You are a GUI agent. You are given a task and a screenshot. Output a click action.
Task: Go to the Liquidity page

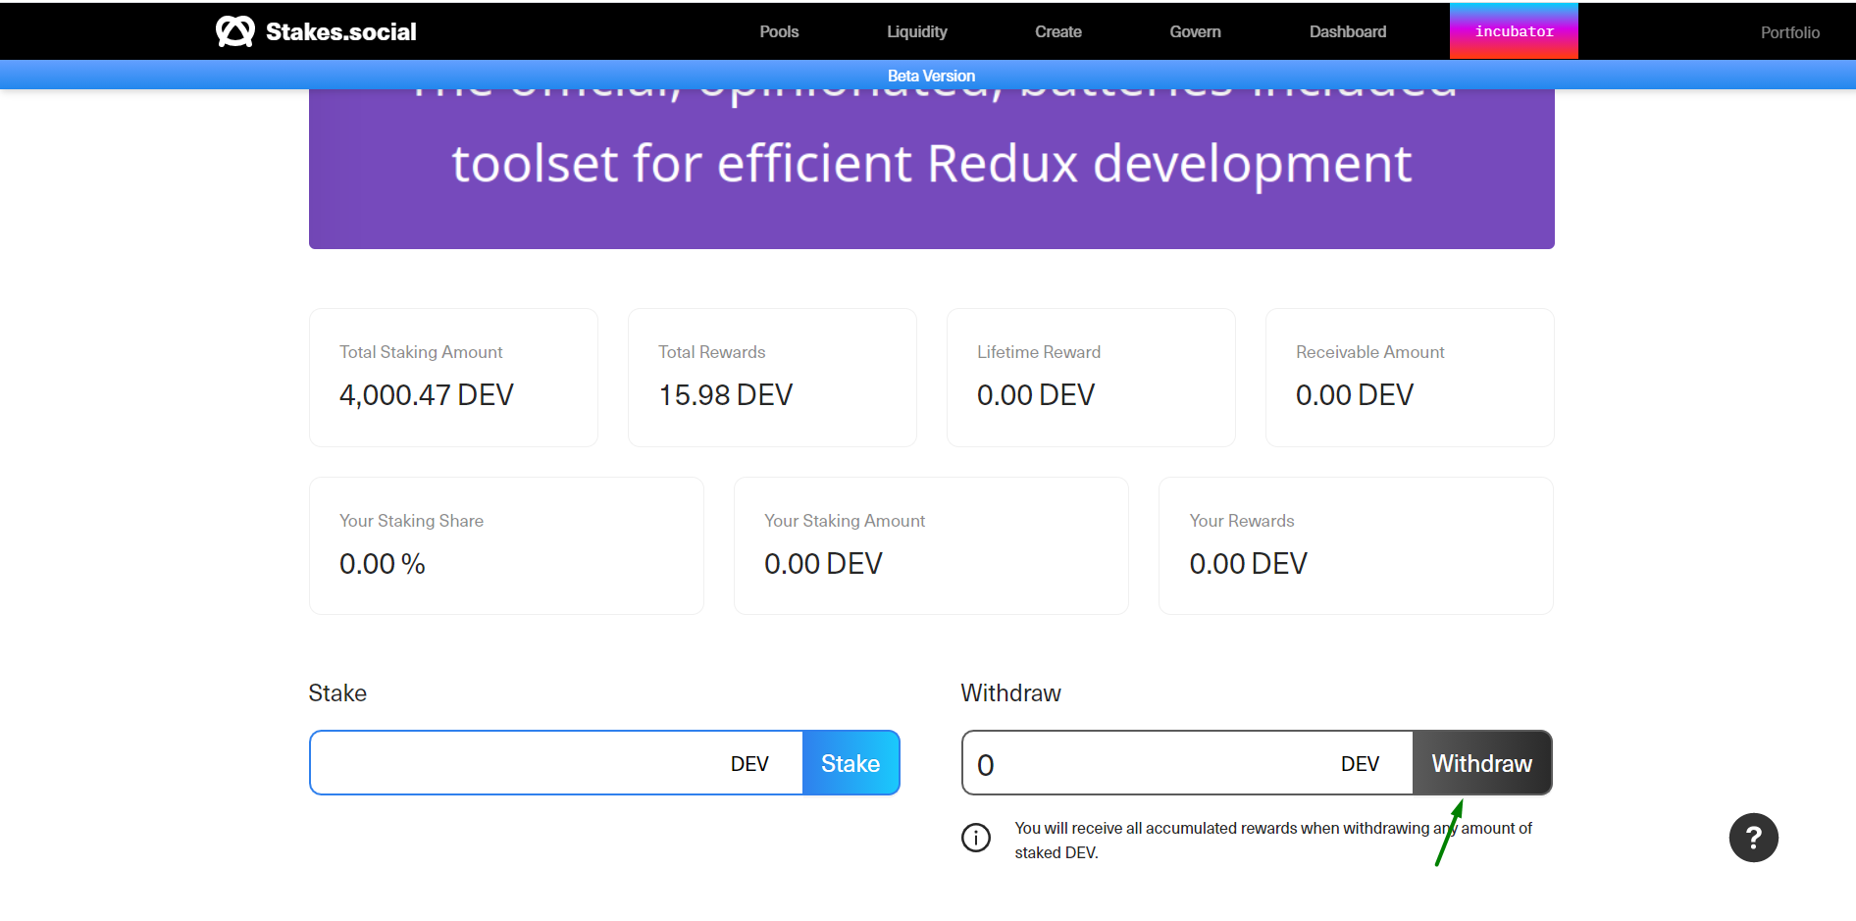(x=917, y=31)
